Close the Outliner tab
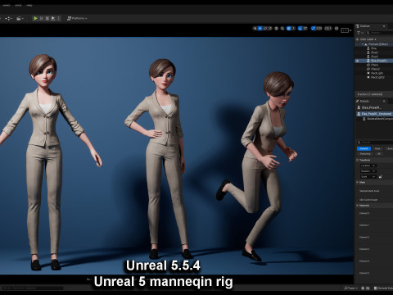Viewport: 393px width, 295px height. coord(384,26)
